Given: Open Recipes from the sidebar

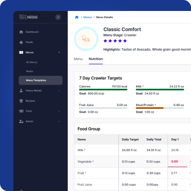Looking at the screenshot, I should tap(30, 101).
